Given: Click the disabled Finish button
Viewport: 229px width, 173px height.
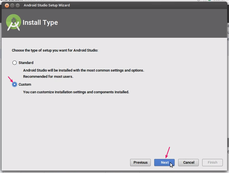Looking at the screenshot, I should (212, 162).
